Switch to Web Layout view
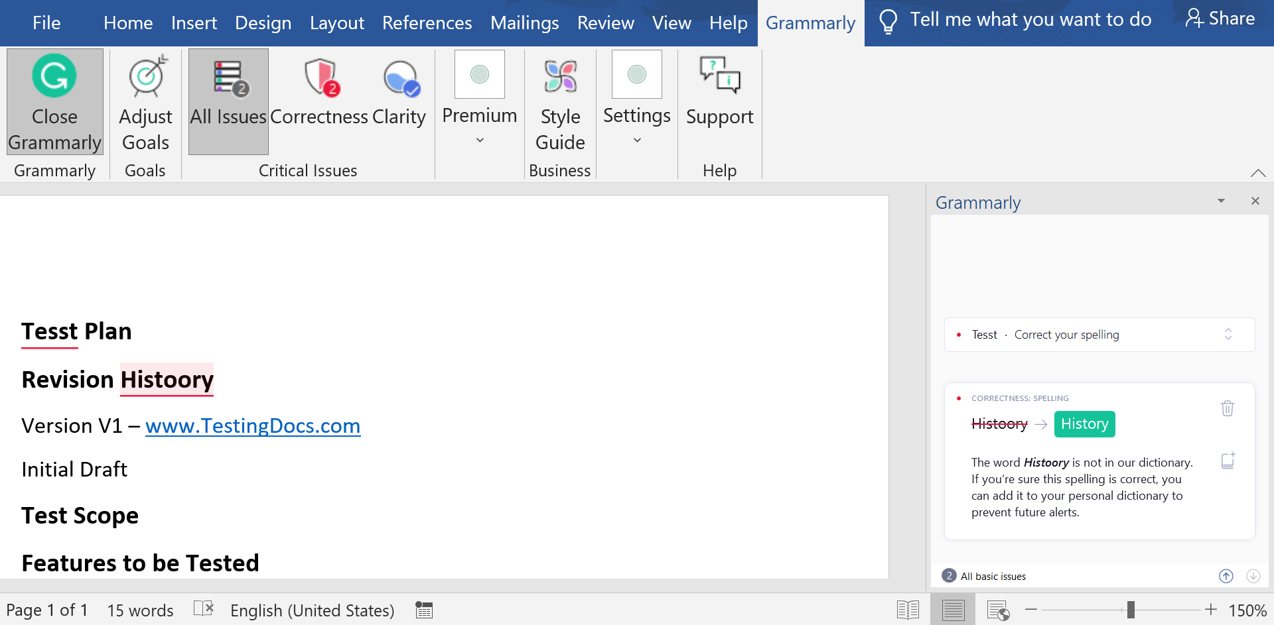 [997, 610]
